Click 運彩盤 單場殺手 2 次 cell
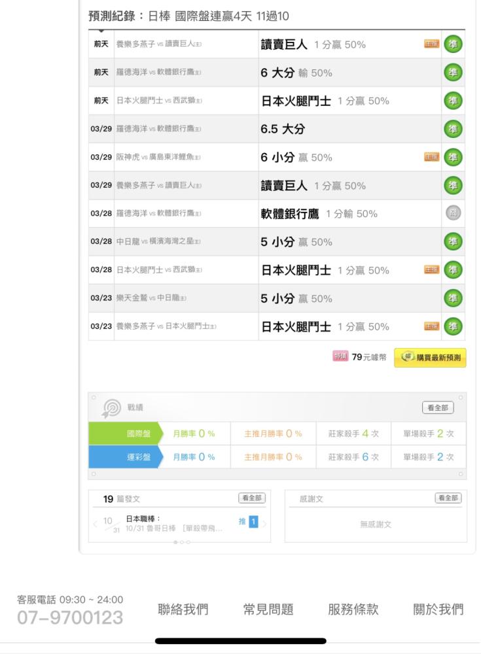 click(429, 457)
